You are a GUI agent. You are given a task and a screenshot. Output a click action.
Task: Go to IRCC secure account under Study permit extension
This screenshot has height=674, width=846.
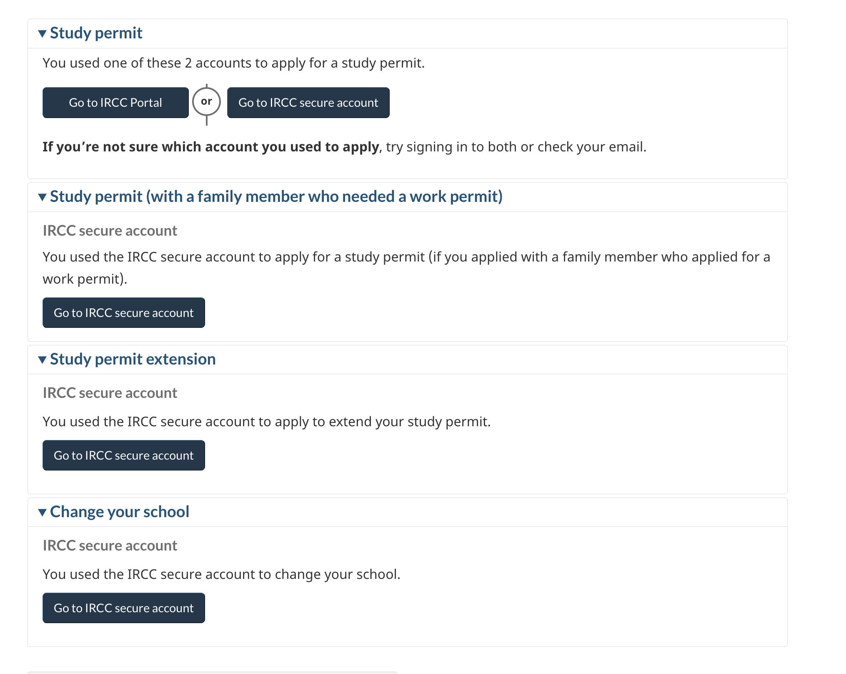[123, 455]
